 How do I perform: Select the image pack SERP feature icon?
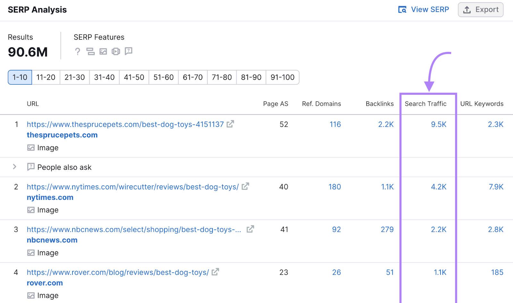coord(103,51)
